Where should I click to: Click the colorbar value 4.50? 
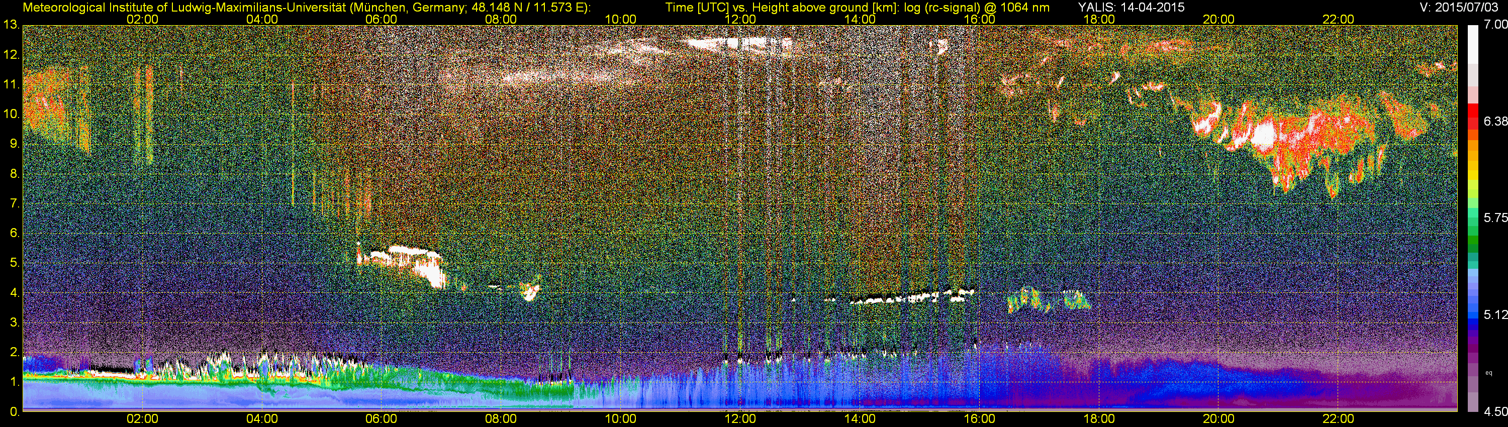pos(1496,412)
